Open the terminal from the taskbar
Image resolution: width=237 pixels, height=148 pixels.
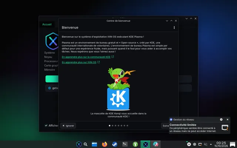click(x=125, y=144)
